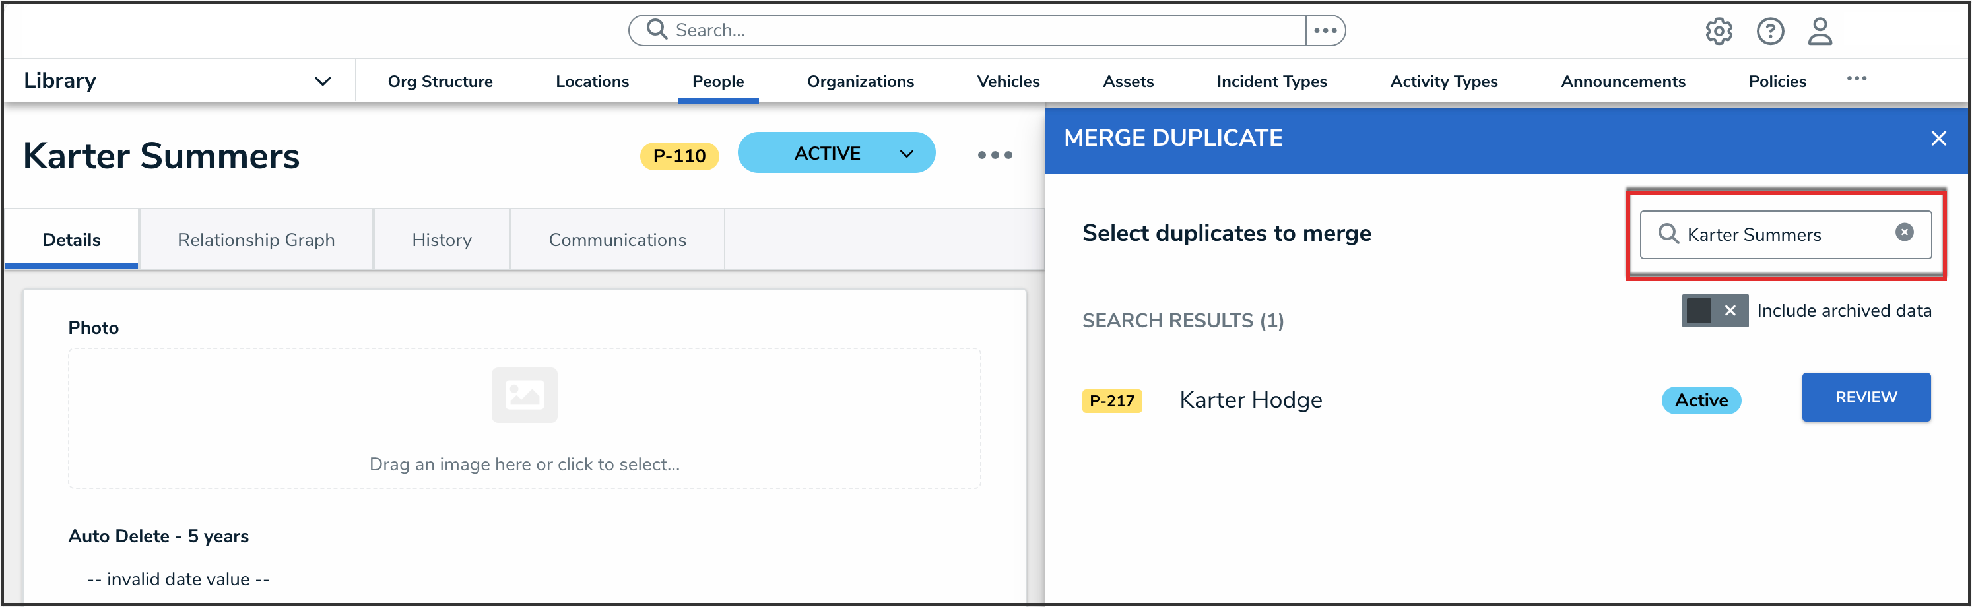Select the Communications tab
This screenshot has width=1972, height=607.
click(x=617, y=240)
